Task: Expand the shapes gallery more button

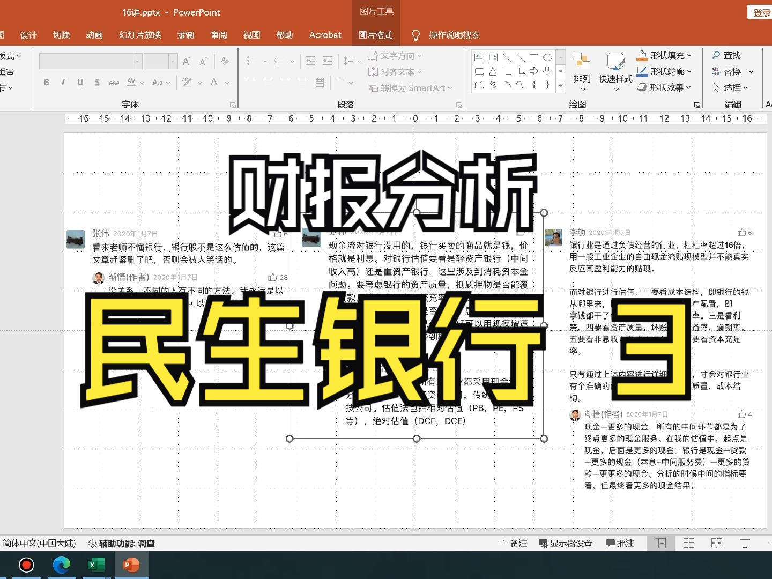Action: [561, 85]
